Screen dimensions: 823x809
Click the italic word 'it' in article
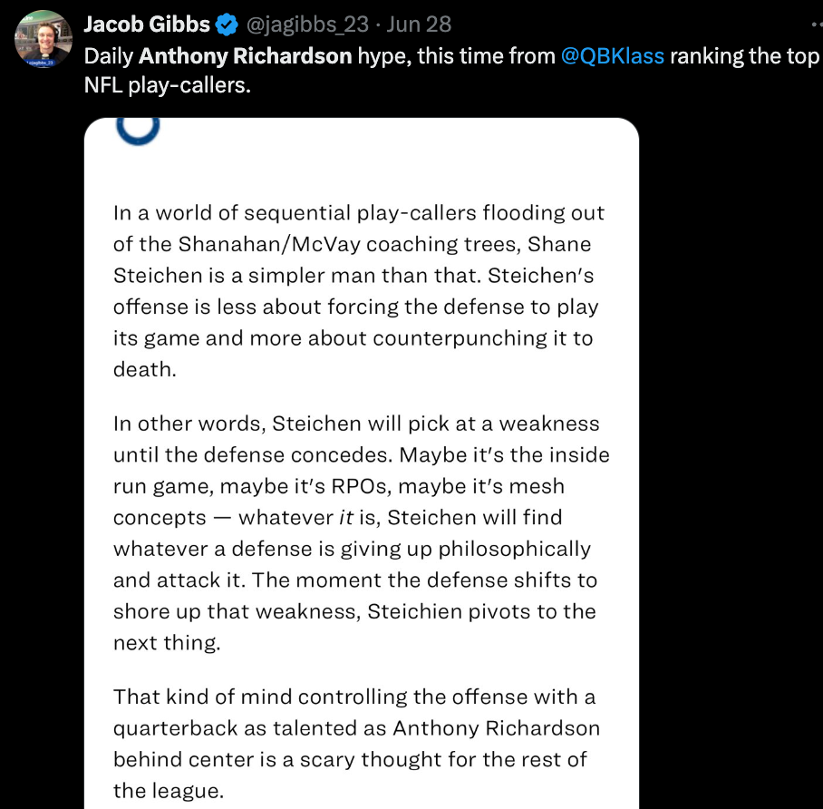click(x=346, y=518)
